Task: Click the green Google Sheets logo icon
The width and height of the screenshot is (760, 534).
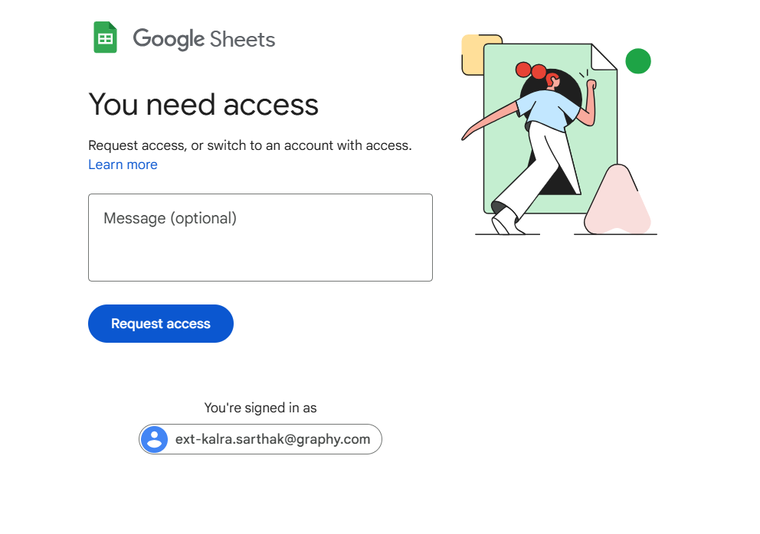Action: tap(105, 37)
